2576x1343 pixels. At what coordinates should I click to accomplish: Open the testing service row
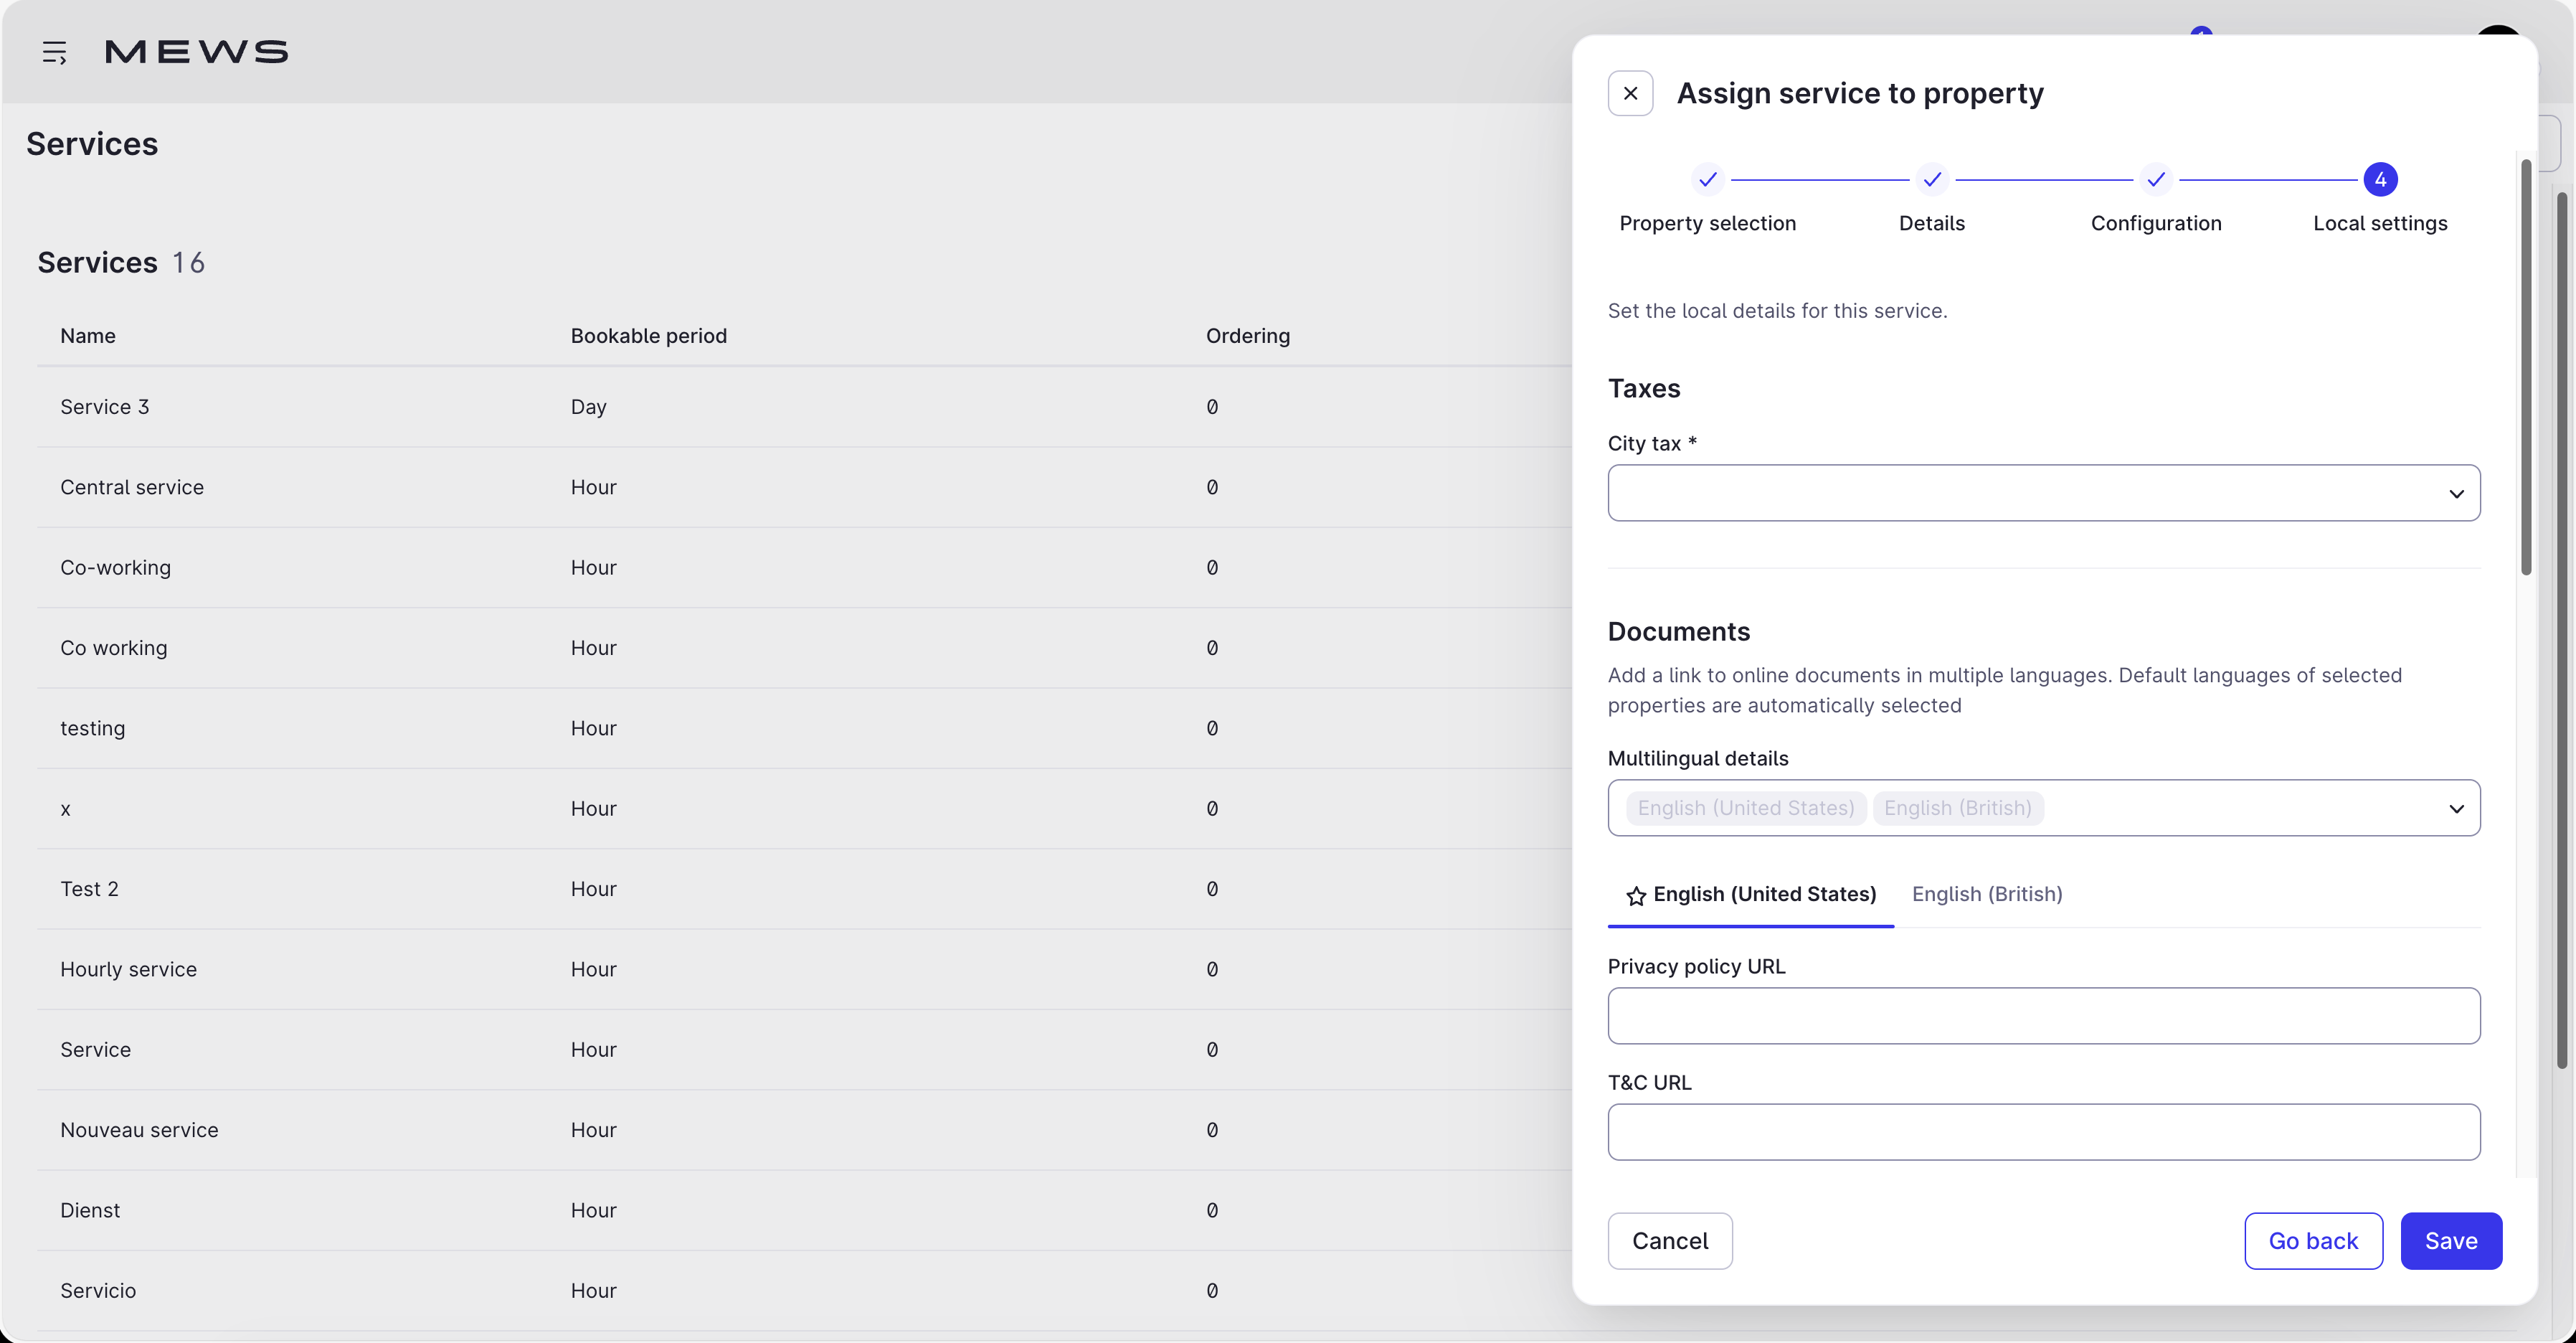coord(804,728)
